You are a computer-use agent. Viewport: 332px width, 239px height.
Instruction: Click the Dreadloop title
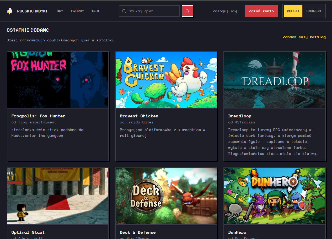point(240,116)
